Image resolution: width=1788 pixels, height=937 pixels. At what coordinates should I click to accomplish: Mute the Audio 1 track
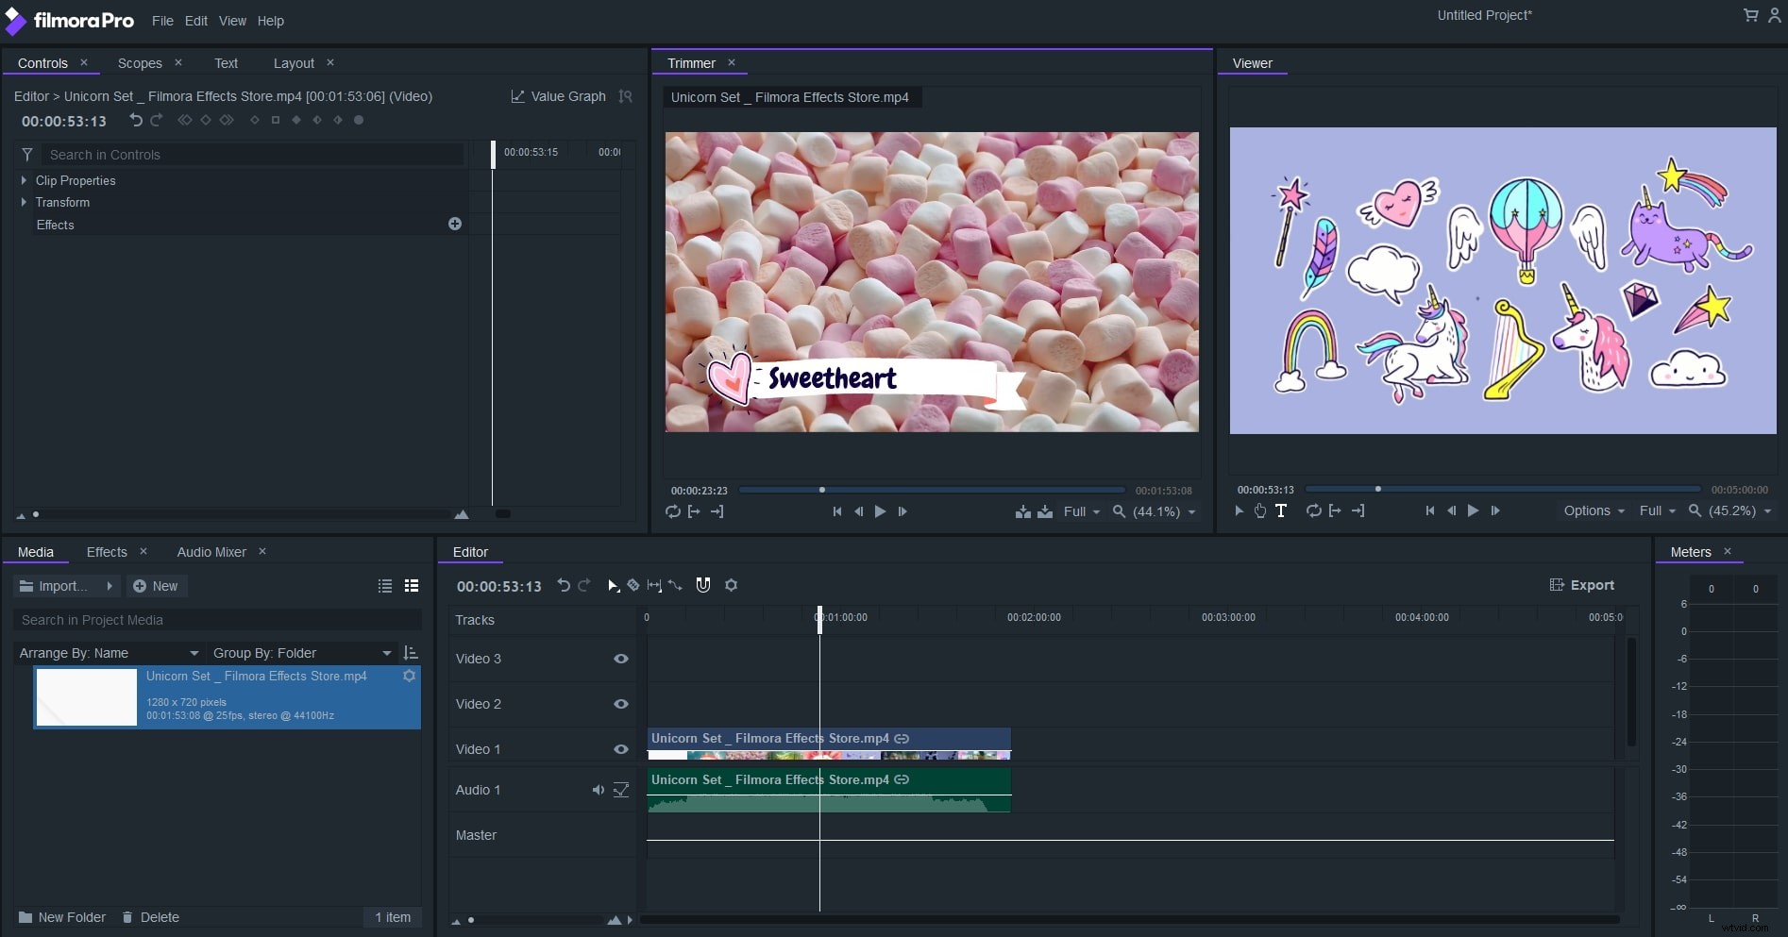click(x=597, y=789)
